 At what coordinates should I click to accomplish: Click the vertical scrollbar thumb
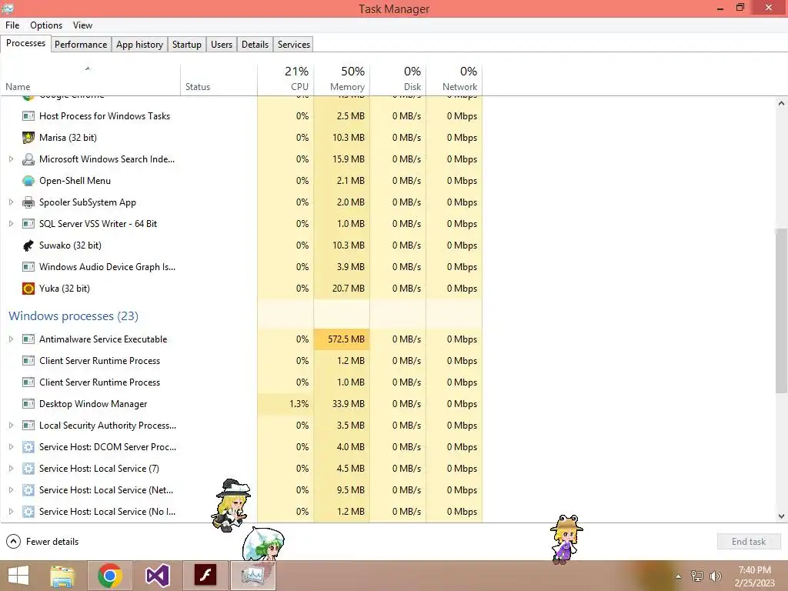[781, 311]
